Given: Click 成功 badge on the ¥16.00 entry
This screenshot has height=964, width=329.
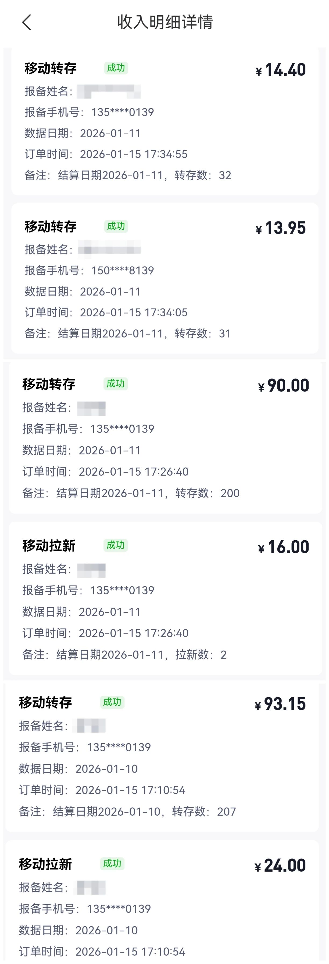Looking at the screenshot, I should tap(116, 545).
